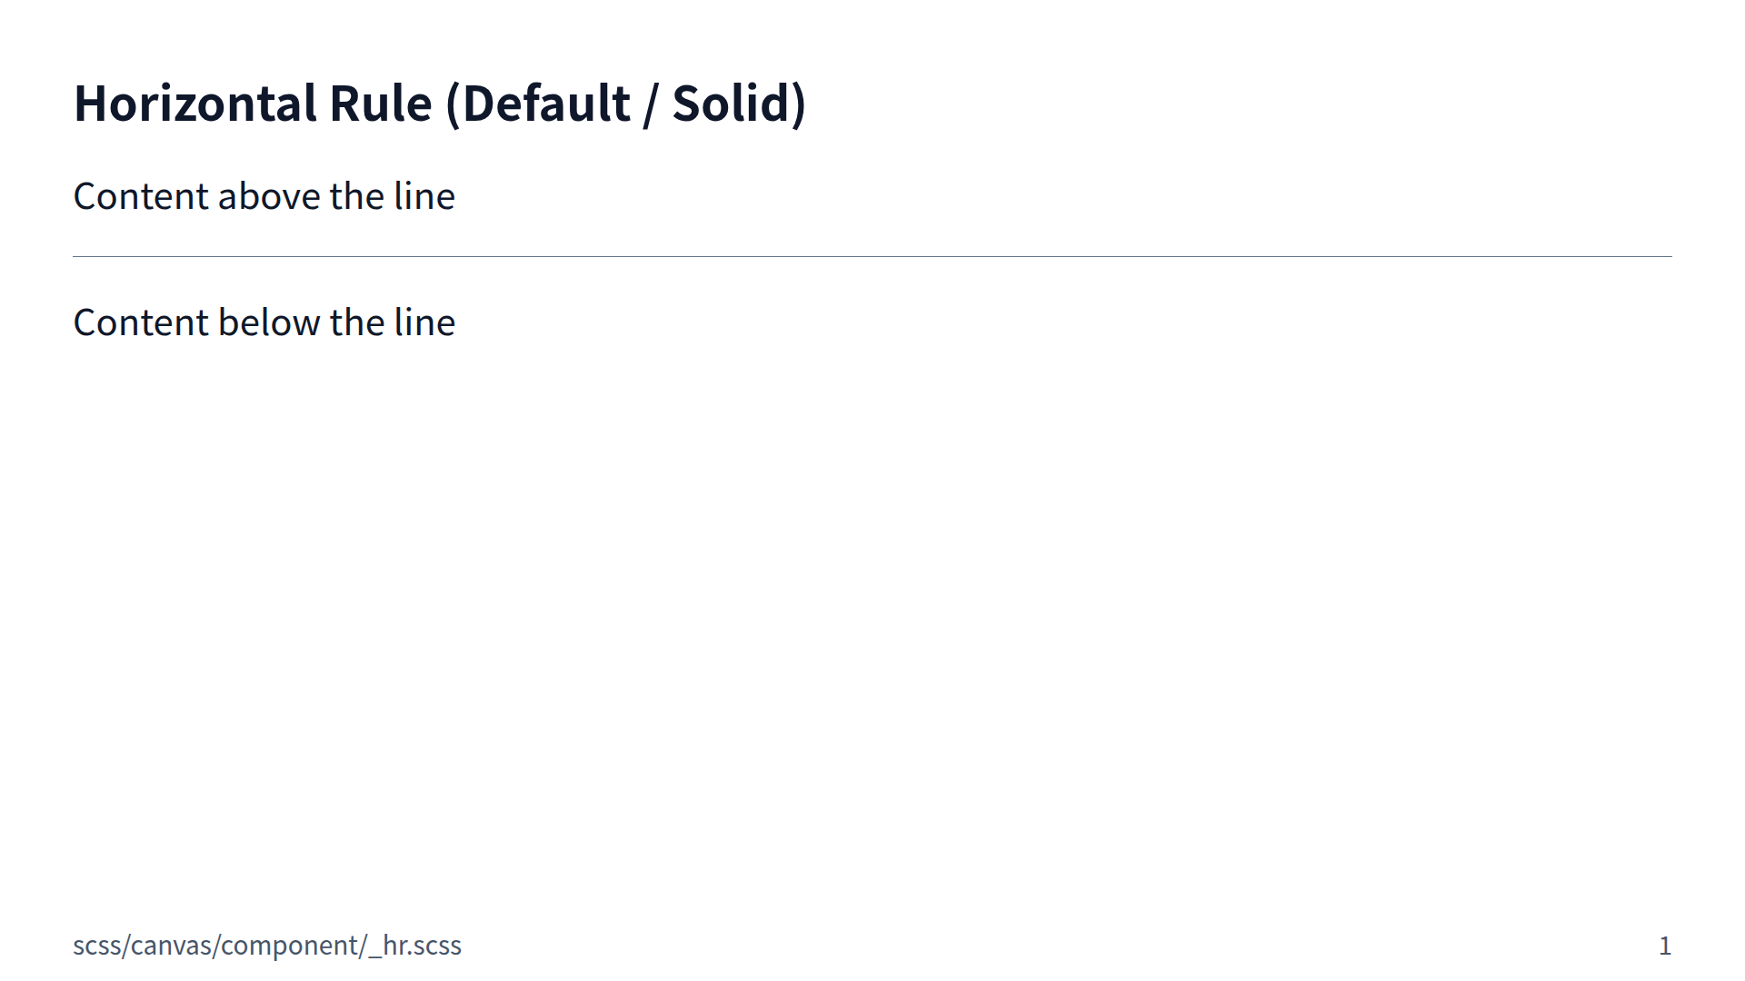Click the word "Horizontal" in the title
The height and width of the screenshot is (981, 1745).
194,104
